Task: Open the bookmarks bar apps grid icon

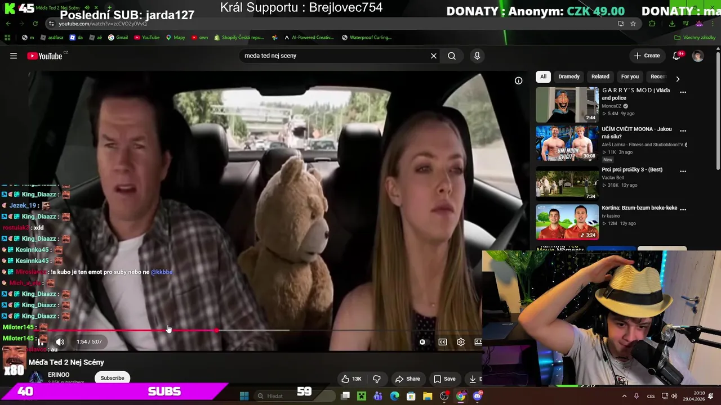Action: pos(7,38)
